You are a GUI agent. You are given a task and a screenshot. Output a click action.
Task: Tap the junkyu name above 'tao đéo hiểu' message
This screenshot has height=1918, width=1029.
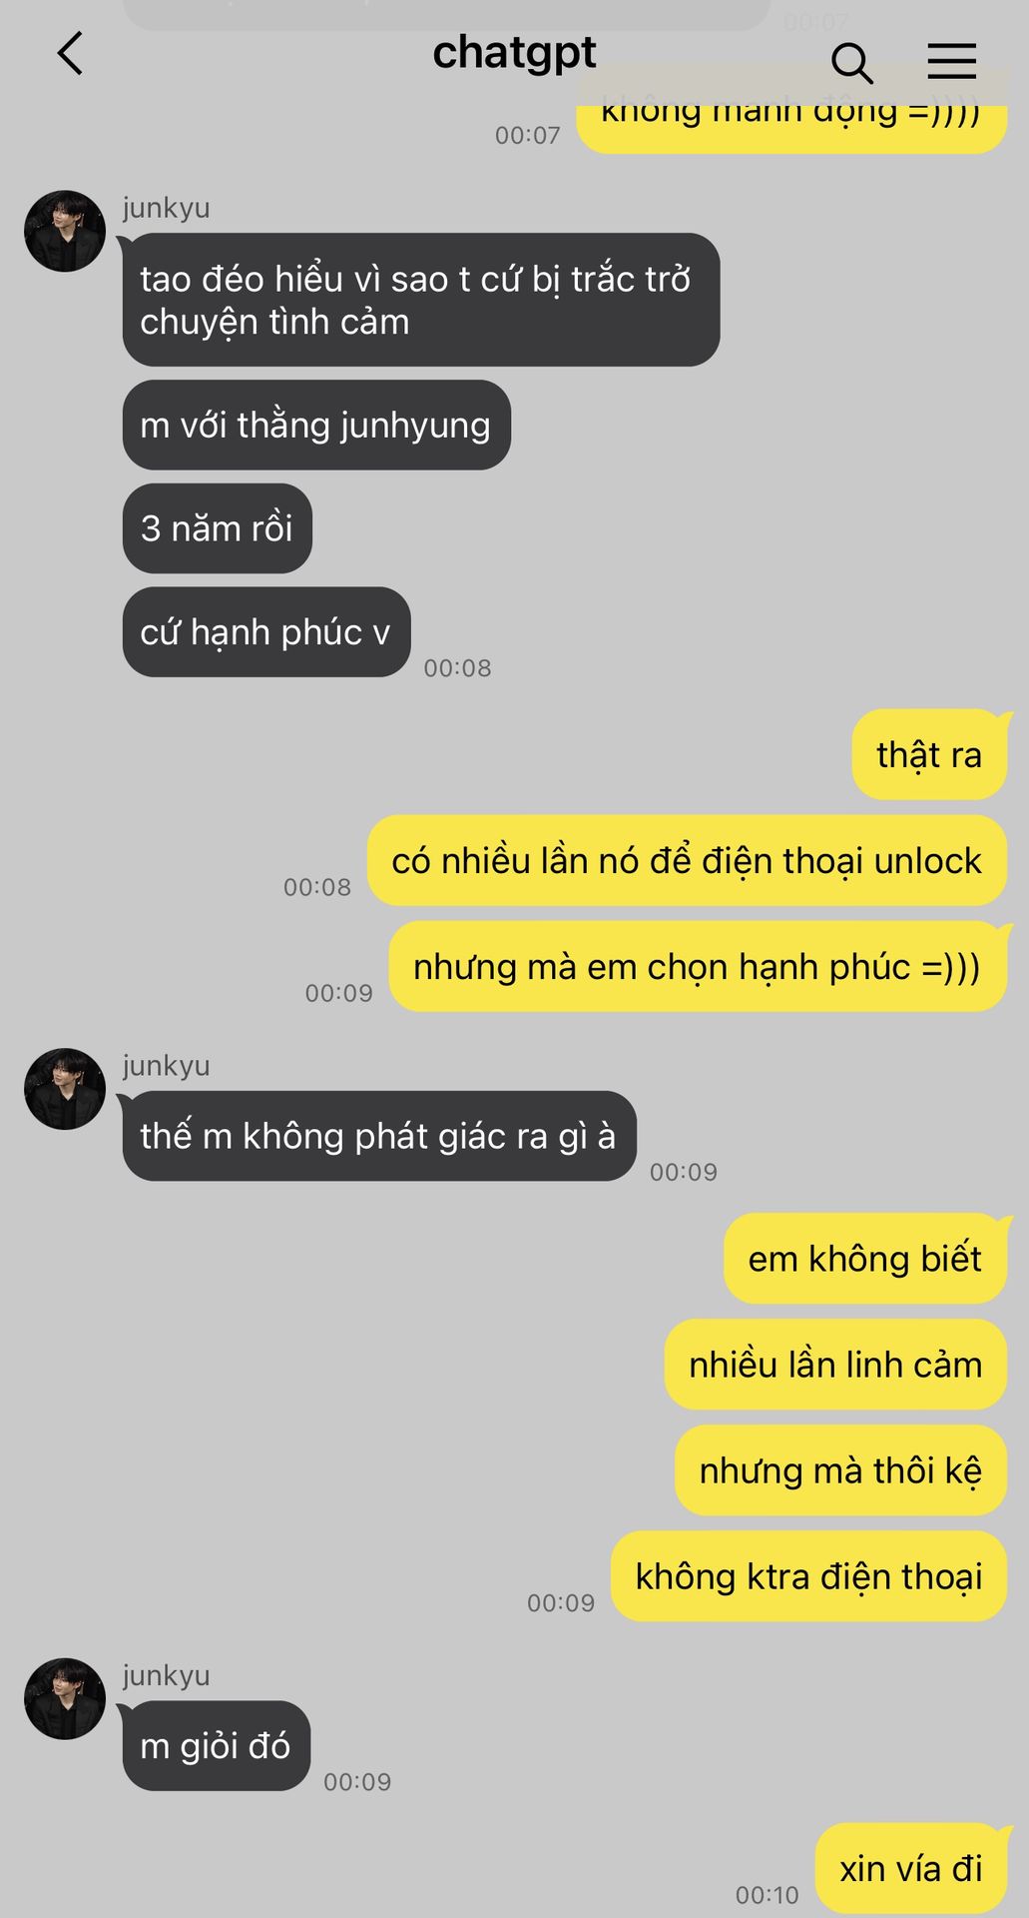167,208
